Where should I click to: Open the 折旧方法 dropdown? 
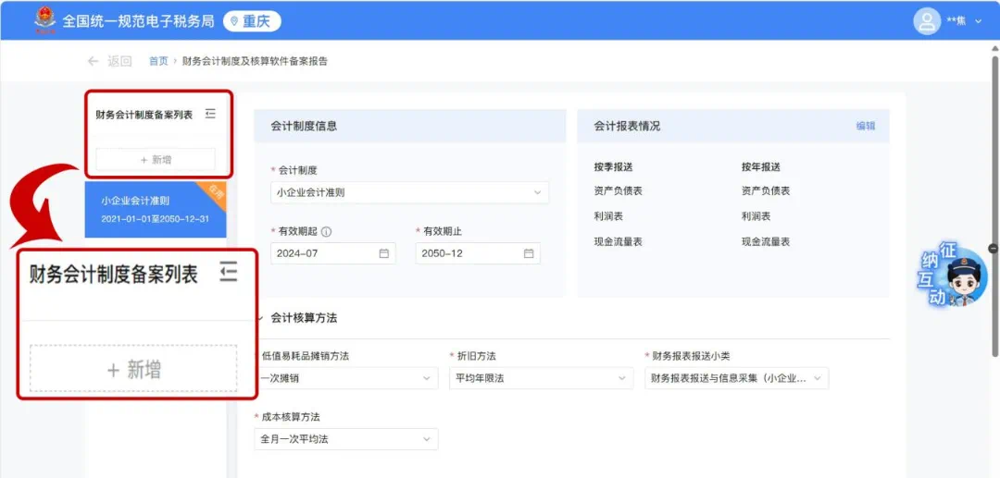[x=542, y=378]
